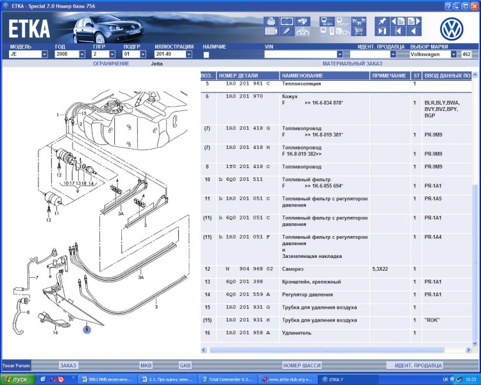Click МАТЕРИАЛЬНЫЙ ЗАКАЗ heading

352,64
